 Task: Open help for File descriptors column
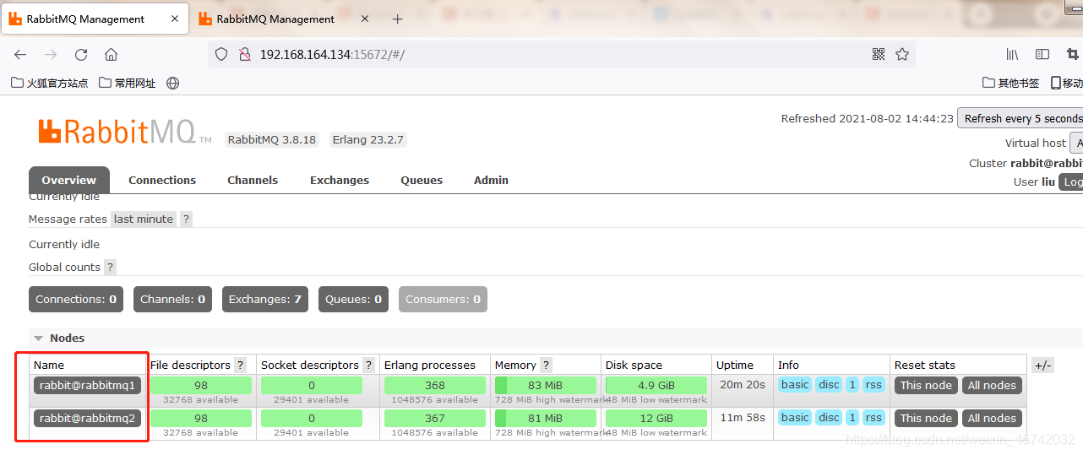tap(241, 365)
